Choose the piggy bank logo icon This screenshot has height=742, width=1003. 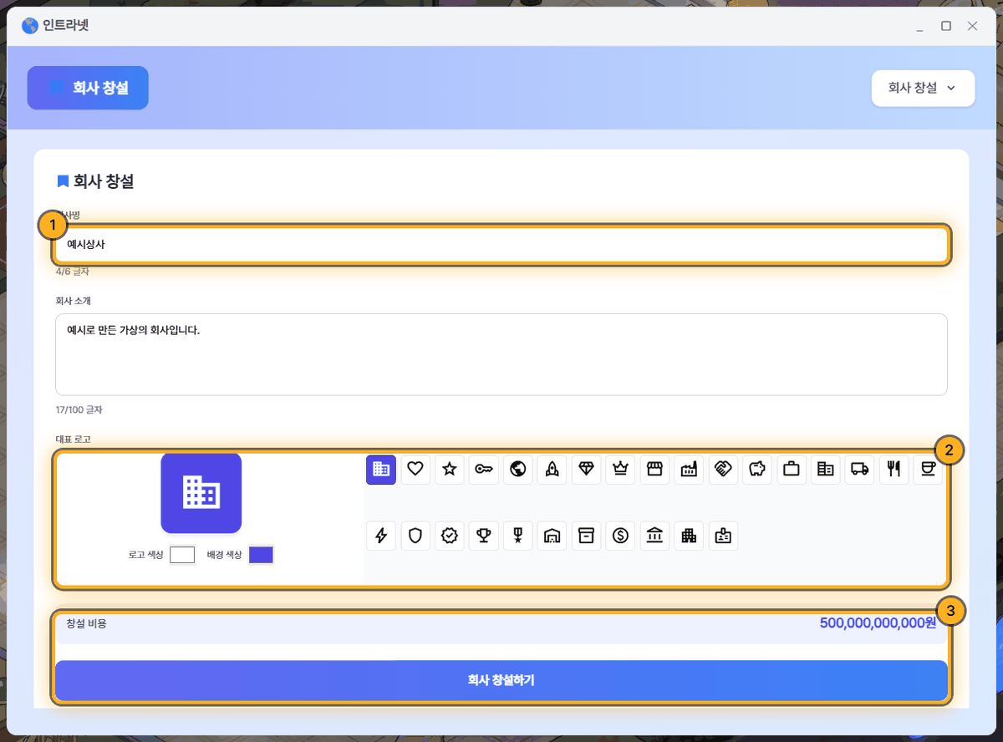pyautogui.click(x=757, y=470)
